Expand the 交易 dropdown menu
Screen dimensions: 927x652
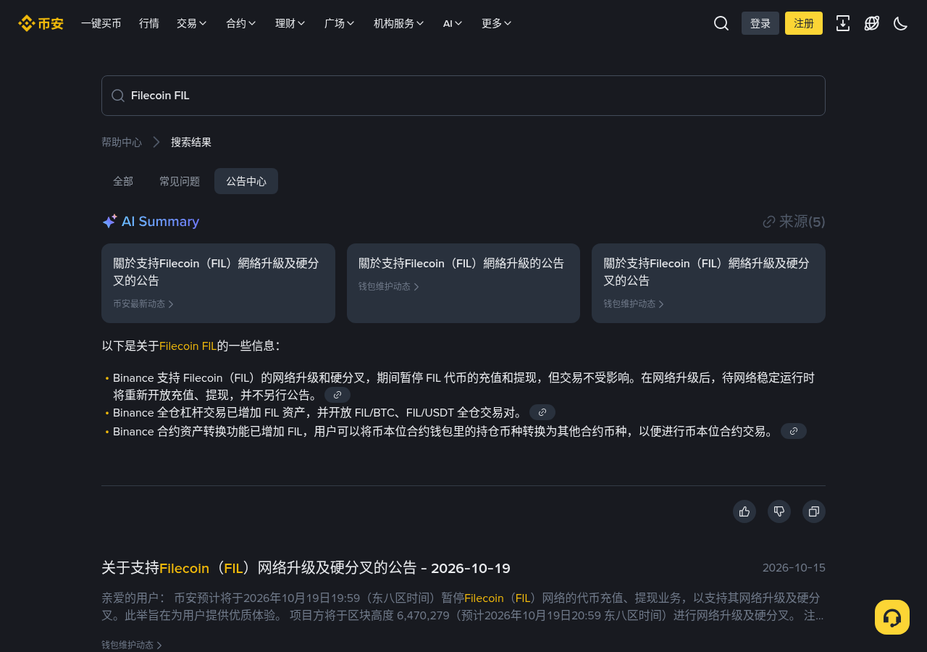(192, 23)
